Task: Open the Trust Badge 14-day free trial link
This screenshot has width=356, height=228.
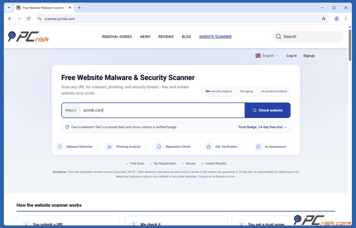Action: (262, 127)
